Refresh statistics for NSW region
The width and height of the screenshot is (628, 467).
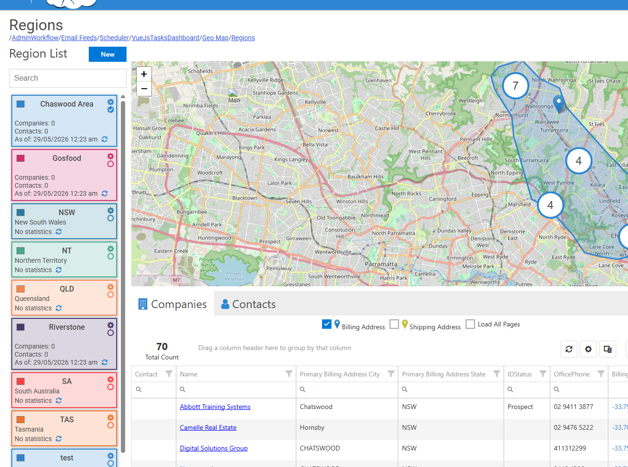(x=59, y=232)
